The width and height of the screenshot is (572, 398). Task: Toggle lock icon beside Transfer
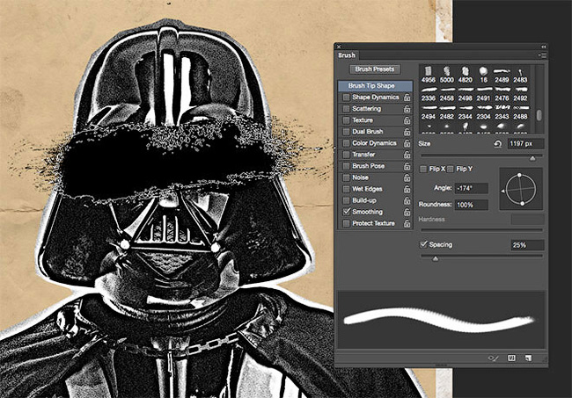(x=407, y=155)
